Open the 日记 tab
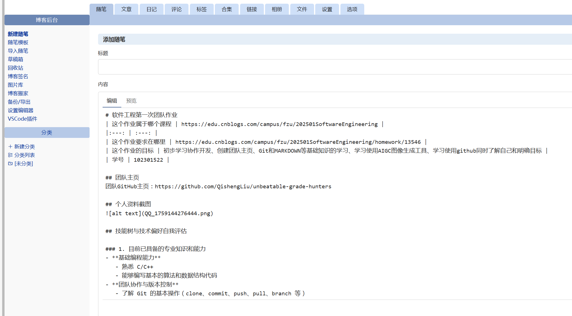This screenshot has width=572, height=316. click(151, 9)
